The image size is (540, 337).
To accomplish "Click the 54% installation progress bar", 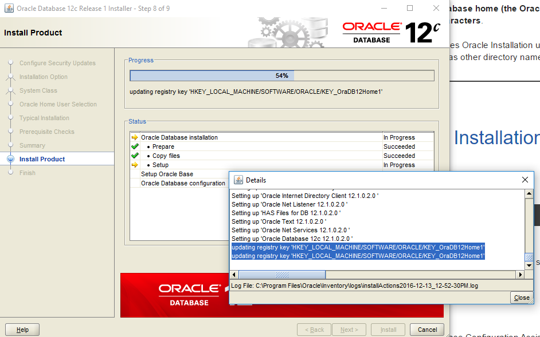I will (281, 76).
